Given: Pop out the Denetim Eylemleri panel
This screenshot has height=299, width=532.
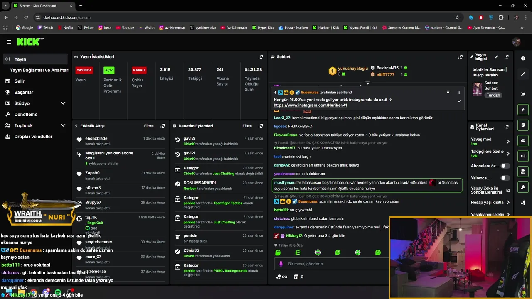Looking at the screenshot, I should (x=261, y=126).
